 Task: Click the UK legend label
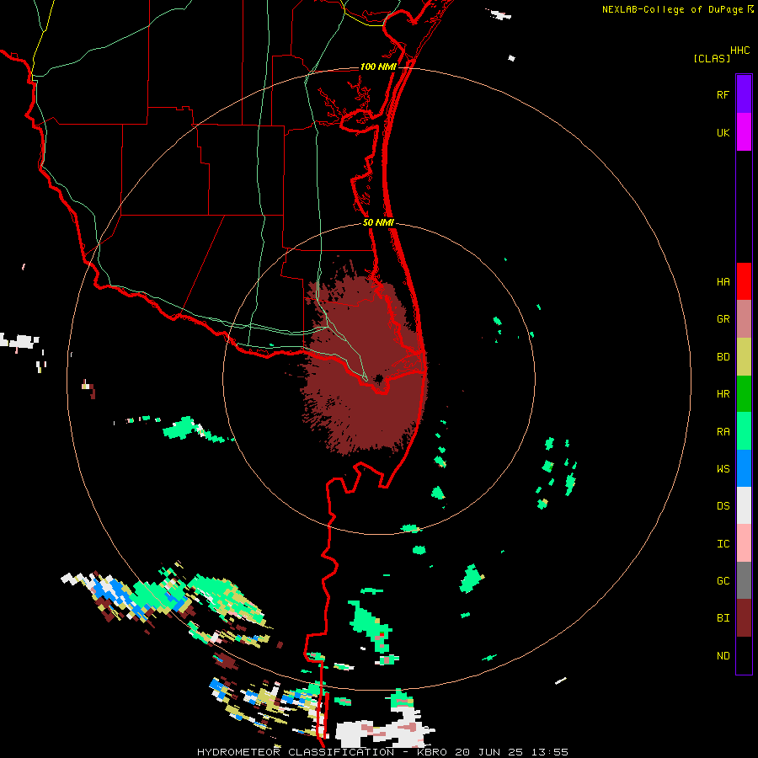click(723, 132)
